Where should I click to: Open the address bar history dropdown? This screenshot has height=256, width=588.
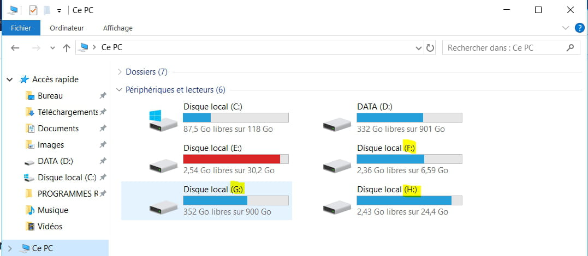(419, 48)
